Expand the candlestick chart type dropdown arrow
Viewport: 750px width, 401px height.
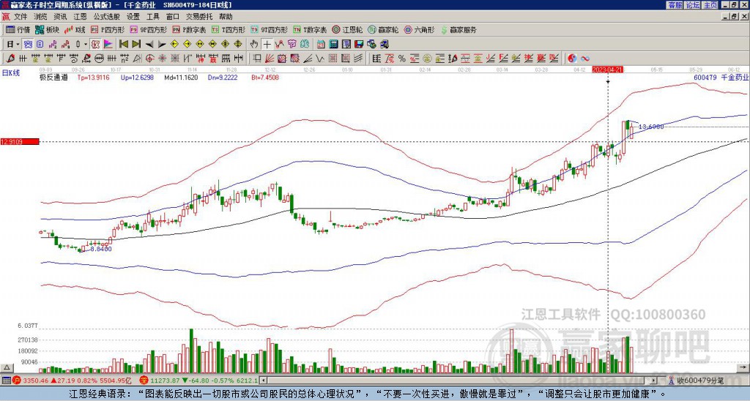click(x=86, y=45)
